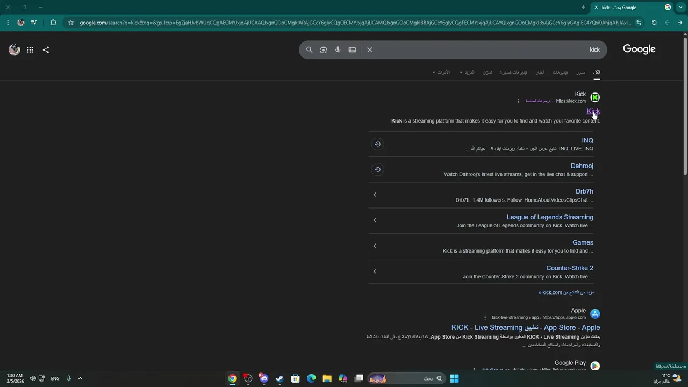Open the Drb7h sitelink
Screen dimensions: 688x387
point(584,191)
